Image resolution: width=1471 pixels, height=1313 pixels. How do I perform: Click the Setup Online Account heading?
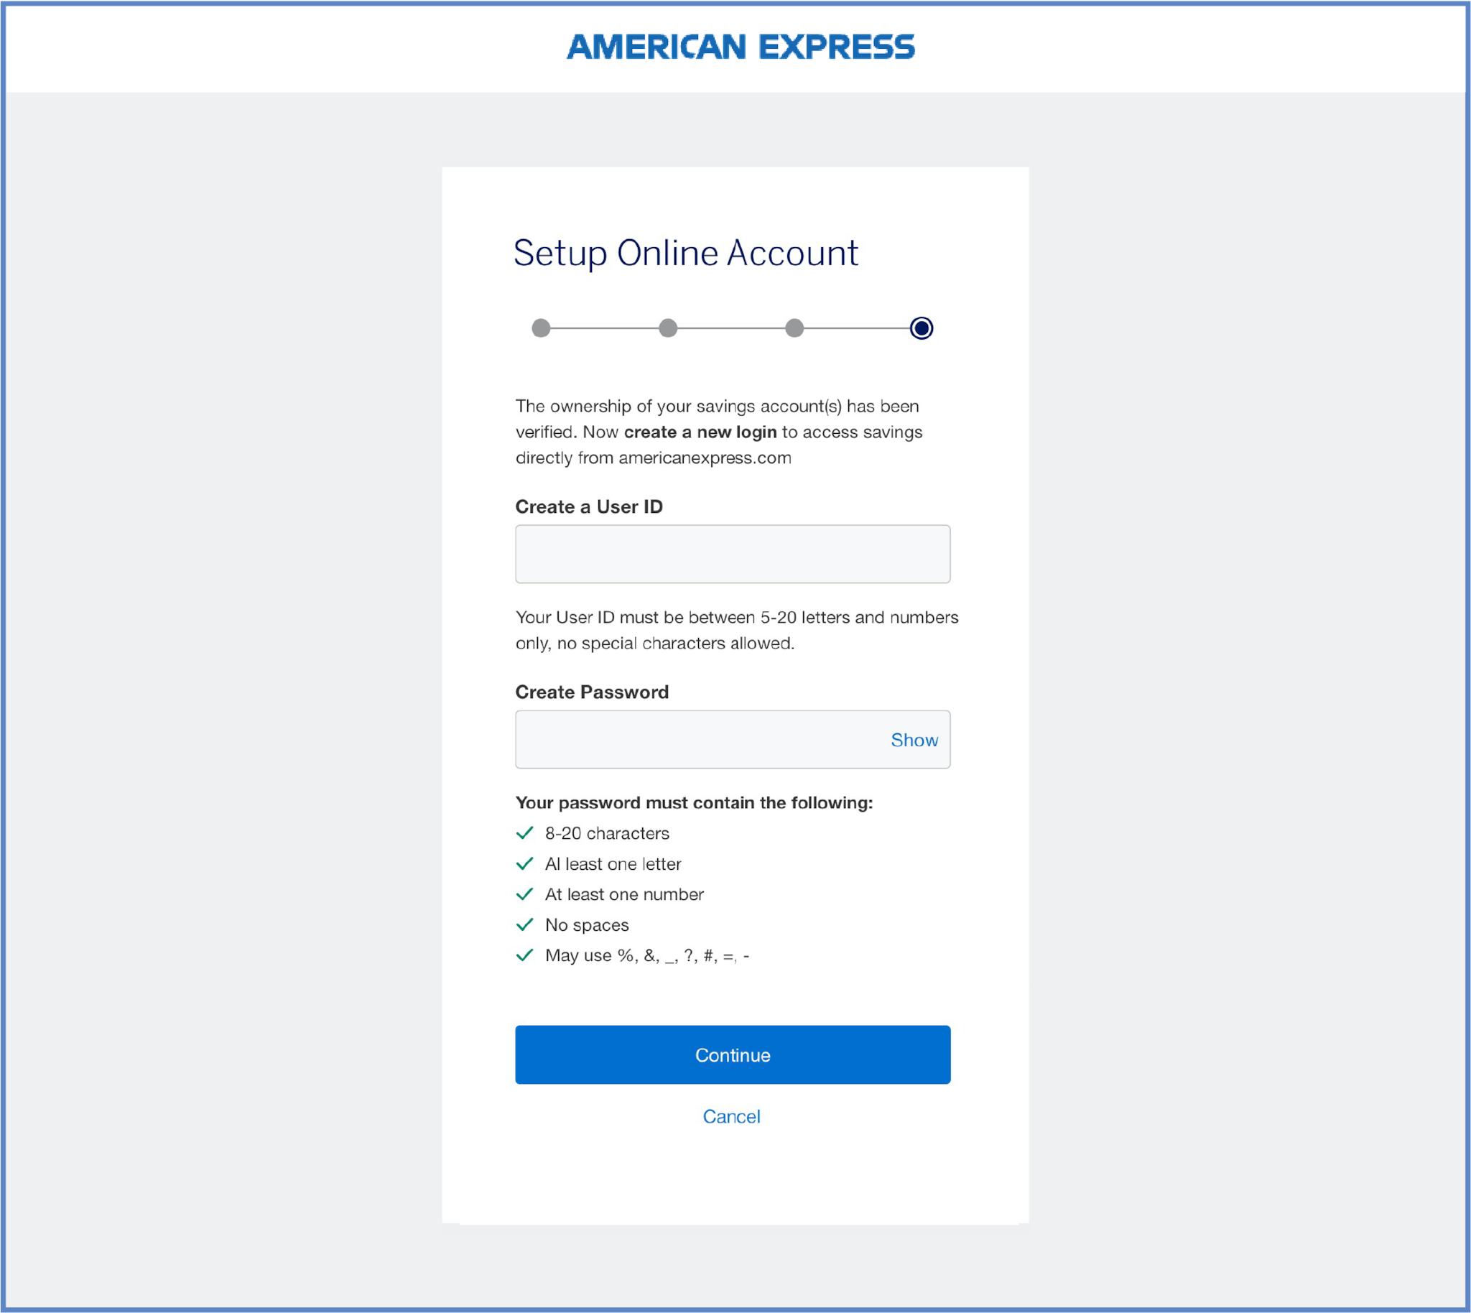coord(685,254)
